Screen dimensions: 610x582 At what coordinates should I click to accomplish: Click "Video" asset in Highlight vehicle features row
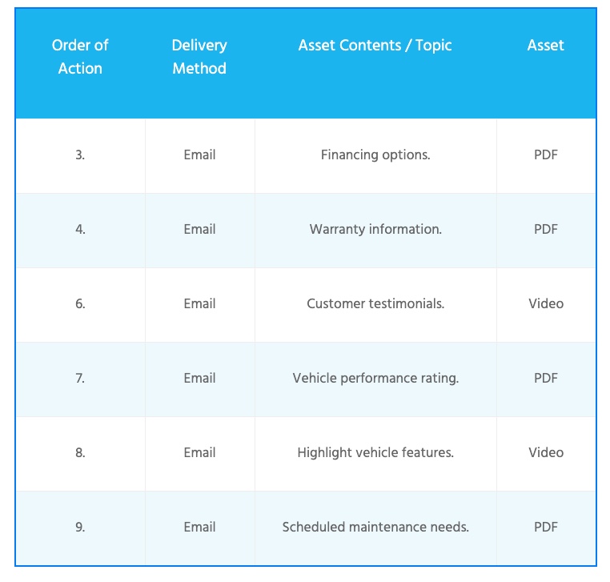click(546, 452)
